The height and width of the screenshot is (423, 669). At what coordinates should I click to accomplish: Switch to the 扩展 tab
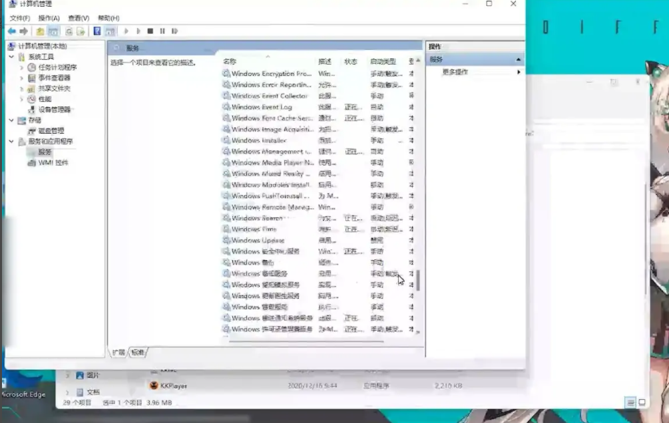click(118, 352)
